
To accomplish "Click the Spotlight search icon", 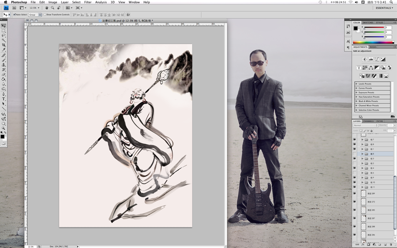I will pyautogui.click(x=391, y=2).
